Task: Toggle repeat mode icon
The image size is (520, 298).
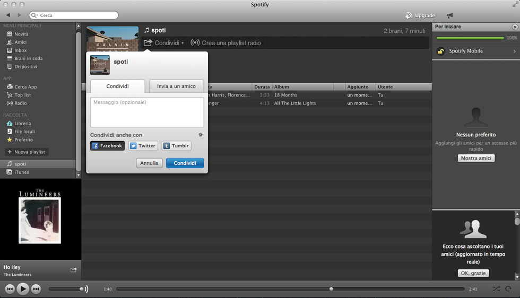Action: [508, 289]
